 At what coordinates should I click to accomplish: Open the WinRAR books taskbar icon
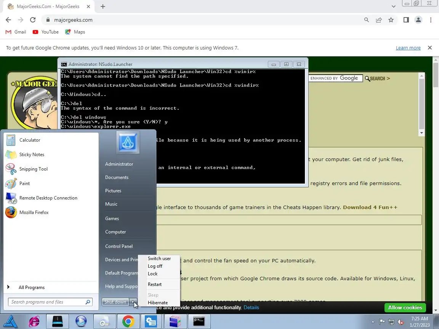point(175,321)
